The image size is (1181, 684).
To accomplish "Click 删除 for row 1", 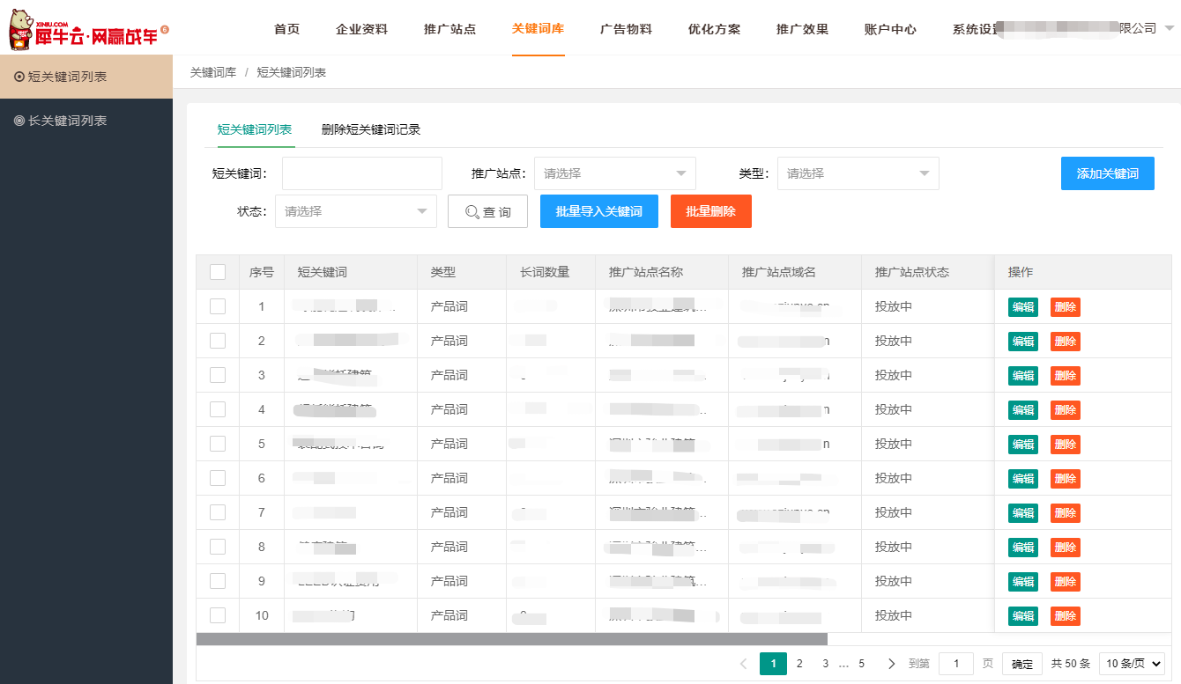I will [x=1066, y=307].
